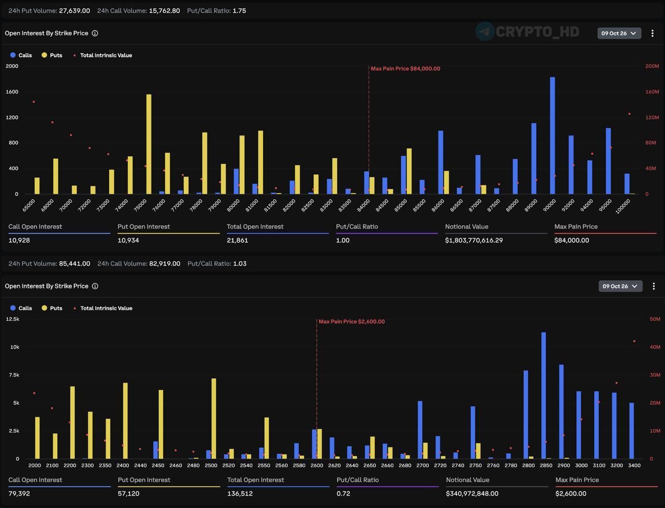
Task: Click Total Open Interest value 21,861
Action: click(x=237, y=240)
